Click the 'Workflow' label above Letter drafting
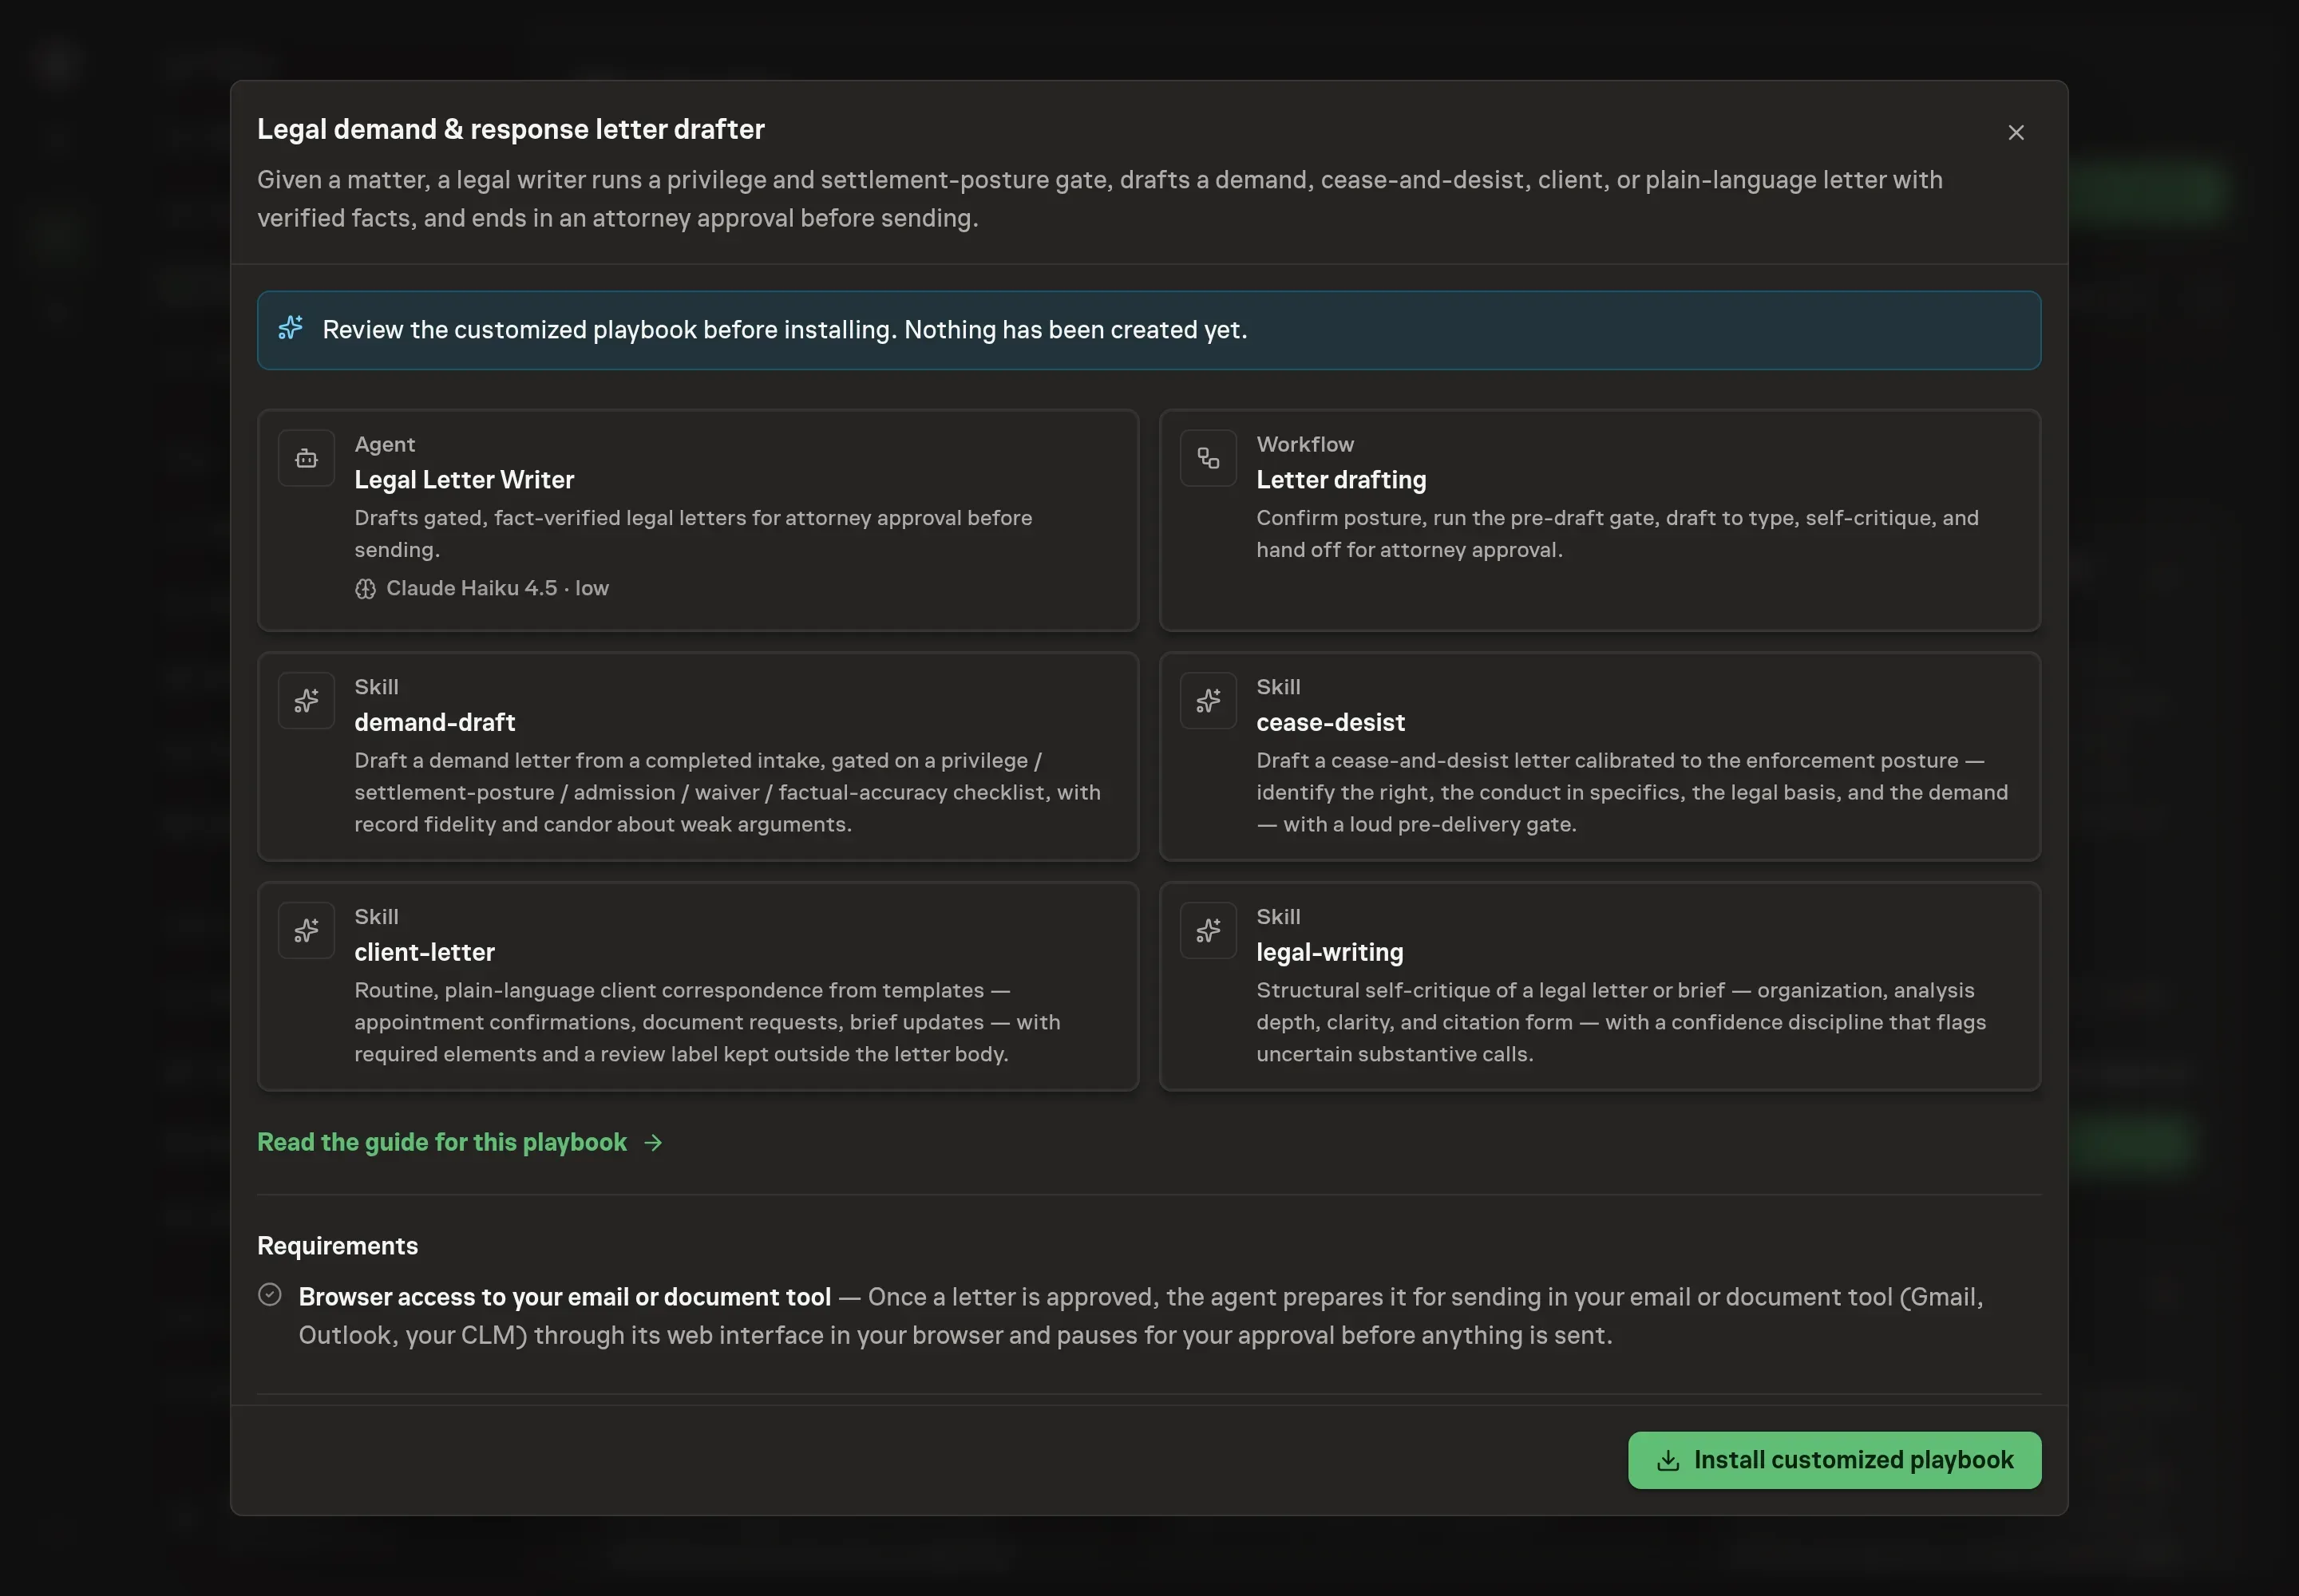 point(1304,444)
